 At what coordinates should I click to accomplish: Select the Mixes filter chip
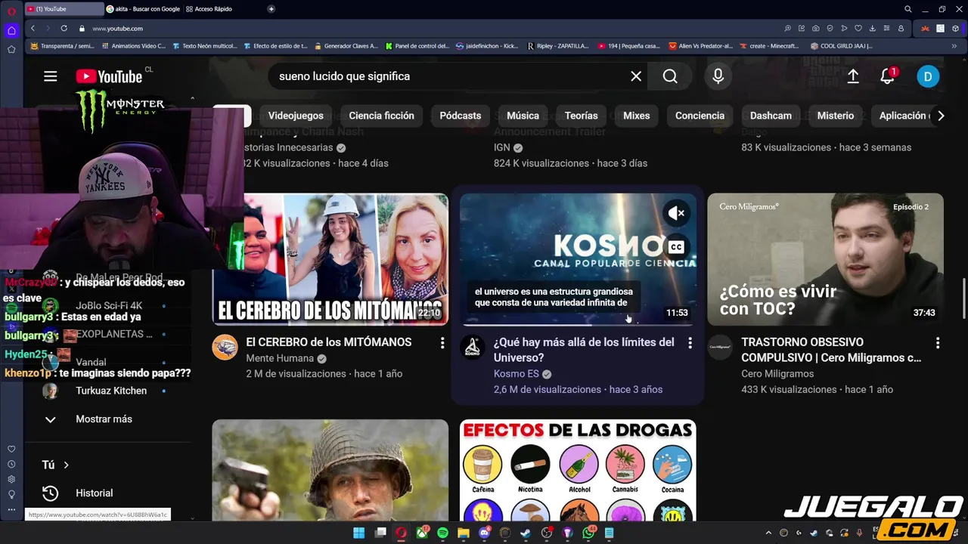pos(636,116)
